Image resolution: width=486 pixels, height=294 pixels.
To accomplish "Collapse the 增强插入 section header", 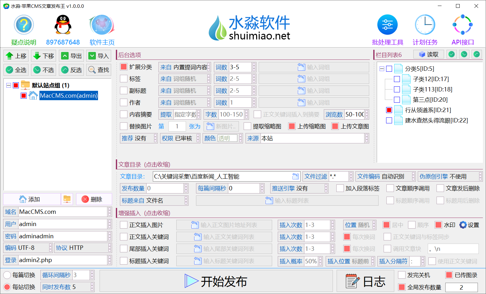I will (x=144, y=213).
